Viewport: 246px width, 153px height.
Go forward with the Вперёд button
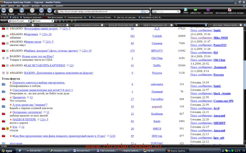(11, 11)
